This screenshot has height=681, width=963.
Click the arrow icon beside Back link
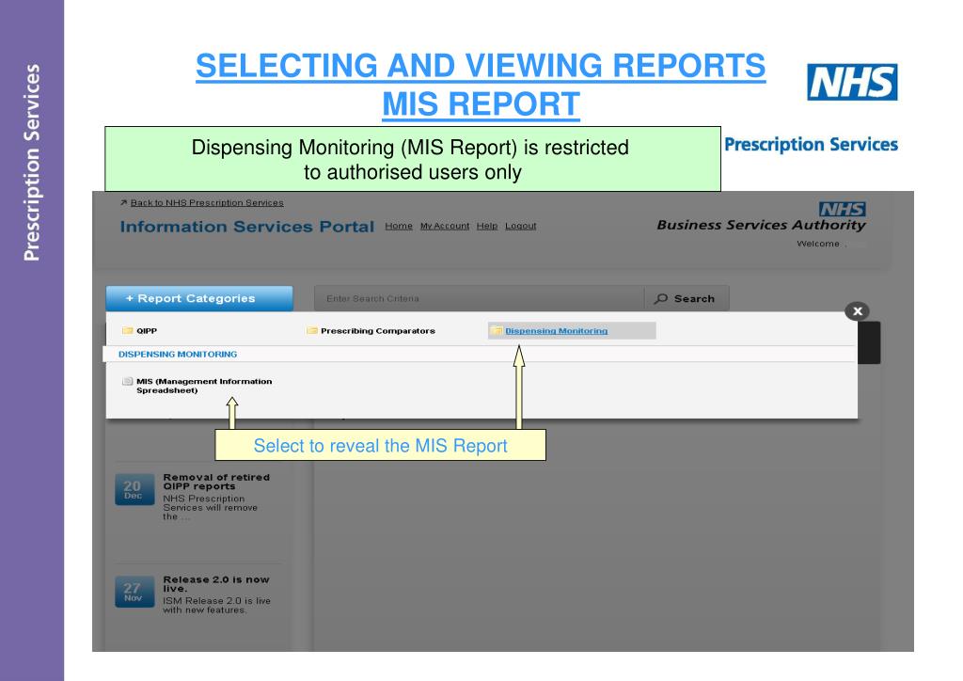[x=123, y=202]
